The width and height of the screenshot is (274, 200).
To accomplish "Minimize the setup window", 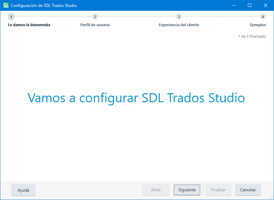I will [234, 6].
